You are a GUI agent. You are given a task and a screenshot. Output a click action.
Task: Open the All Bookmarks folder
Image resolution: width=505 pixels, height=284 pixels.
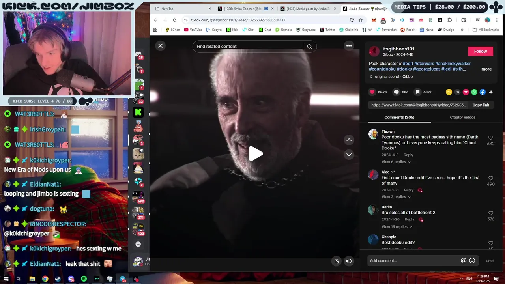[x=486, y=30]
